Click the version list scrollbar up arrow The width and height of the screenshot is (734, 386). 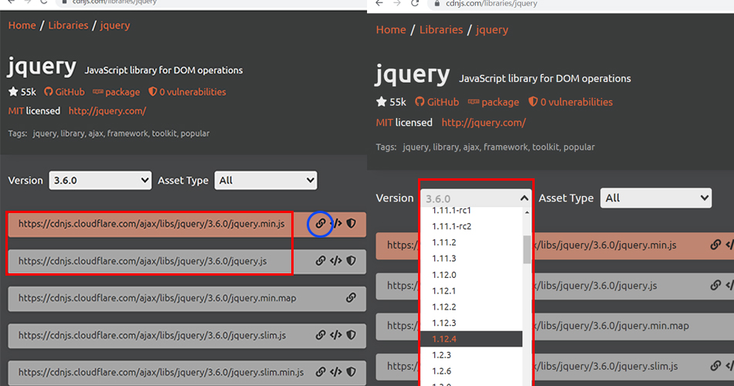click(527, 212)
